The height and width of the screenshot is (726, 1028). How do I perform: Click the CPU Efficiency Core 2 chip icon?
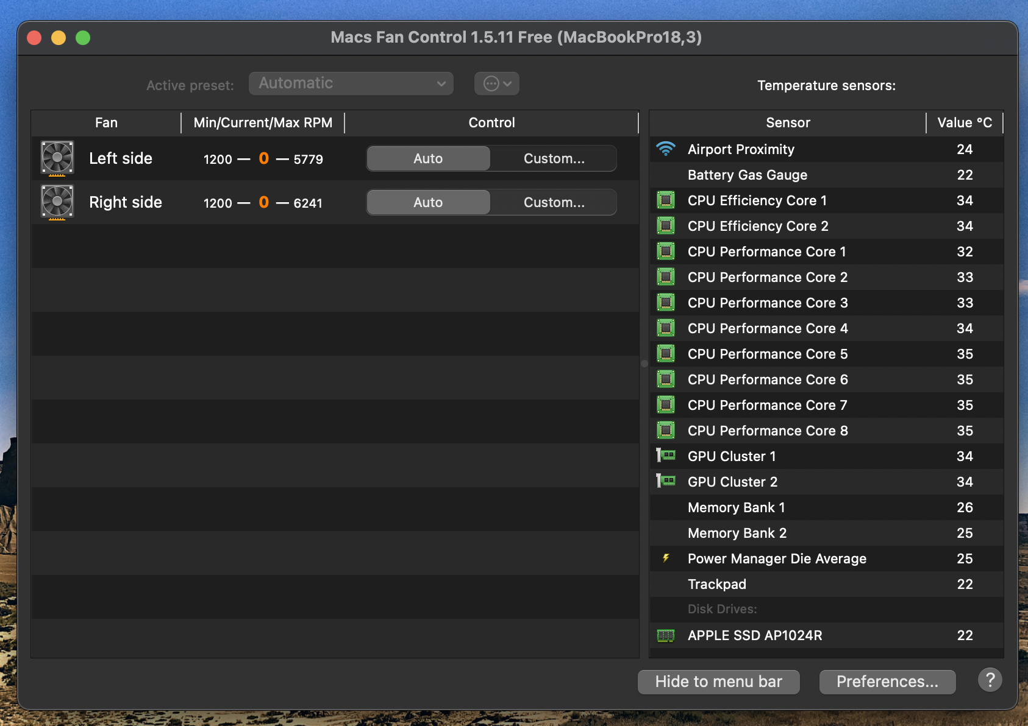point(666,226)
